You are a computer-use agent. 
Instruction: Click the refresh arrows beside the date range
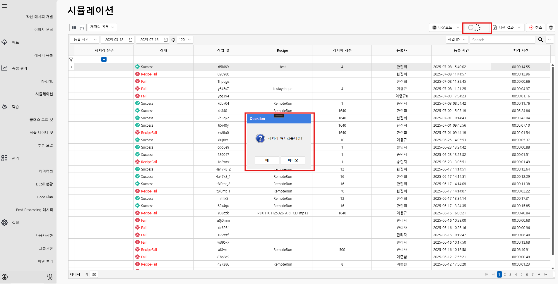pos(173,40)
